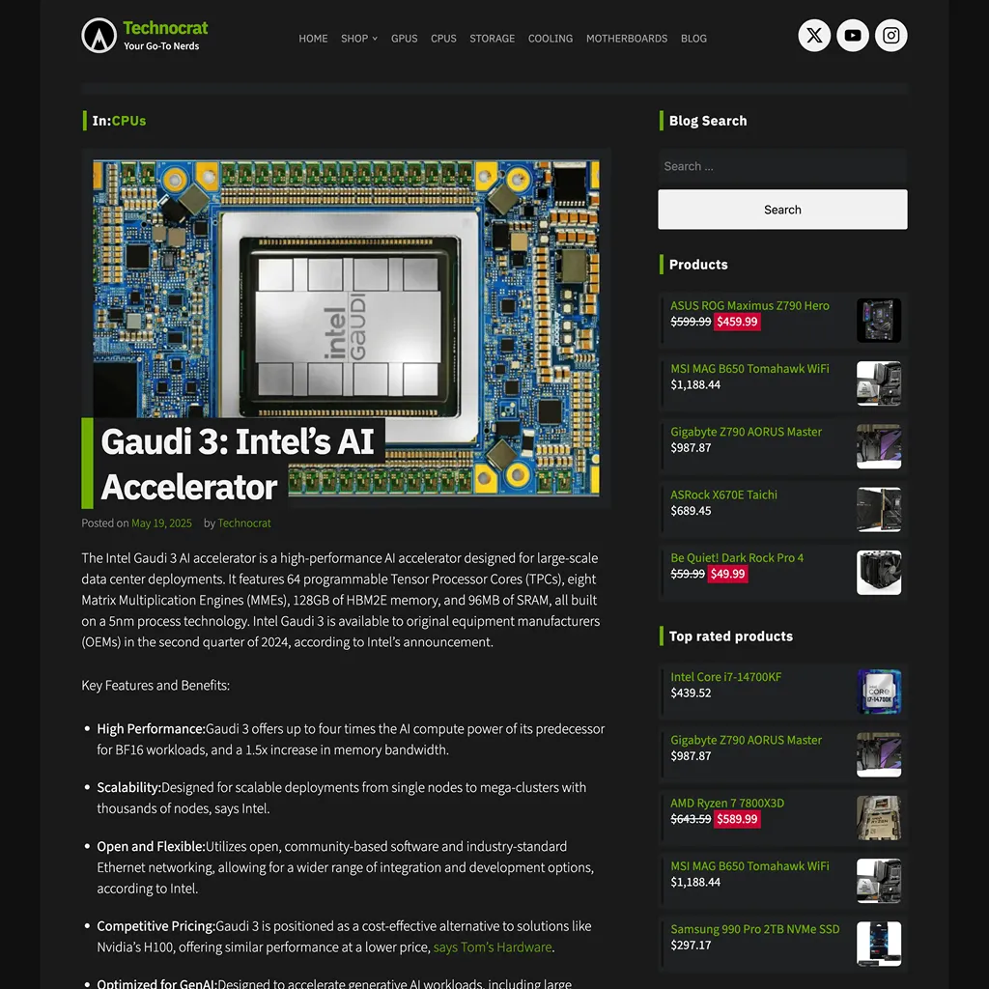Go to the GPUS menu item
Image resolution: width=989 pixels, height=989 pixels.
click(404, 39)
